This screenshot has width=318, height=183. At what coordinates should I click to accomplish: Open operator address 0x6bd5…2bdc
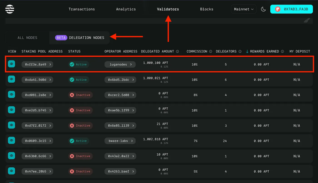tap(120, 80)
